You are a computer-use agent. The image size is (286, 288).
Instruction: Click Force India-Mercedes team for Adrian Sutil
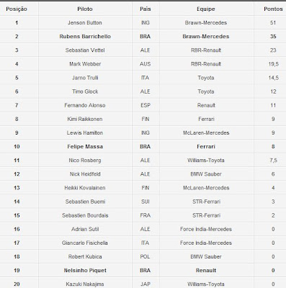pyautogui.click(x=206, y=229)
